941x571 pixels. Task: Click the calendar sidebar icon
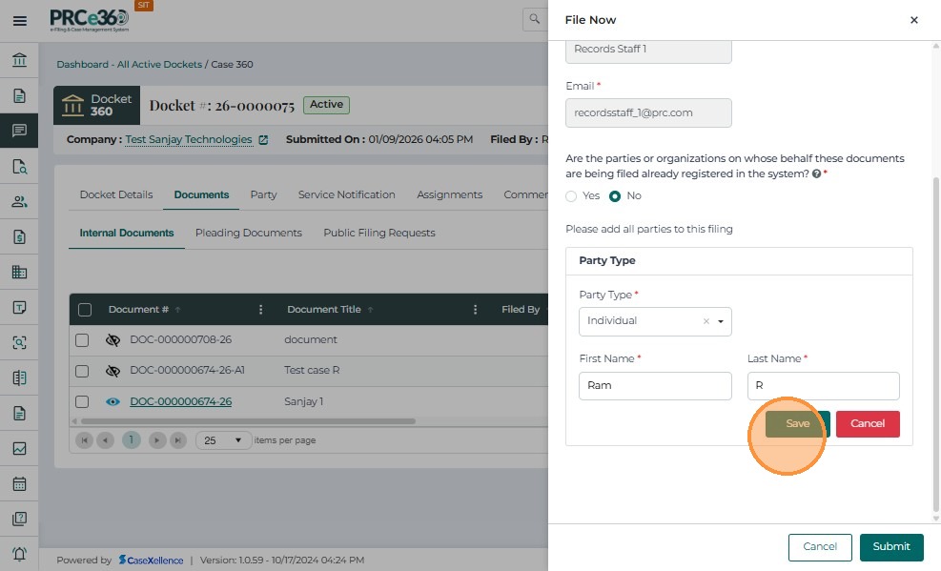click(19, 483)
